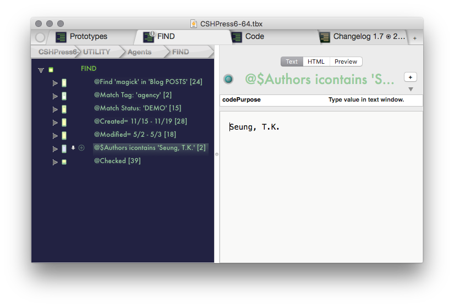Expand the @Match Tag: 'agency' agent
This screenshot has width=454, height=307.
tap(54, 96)
